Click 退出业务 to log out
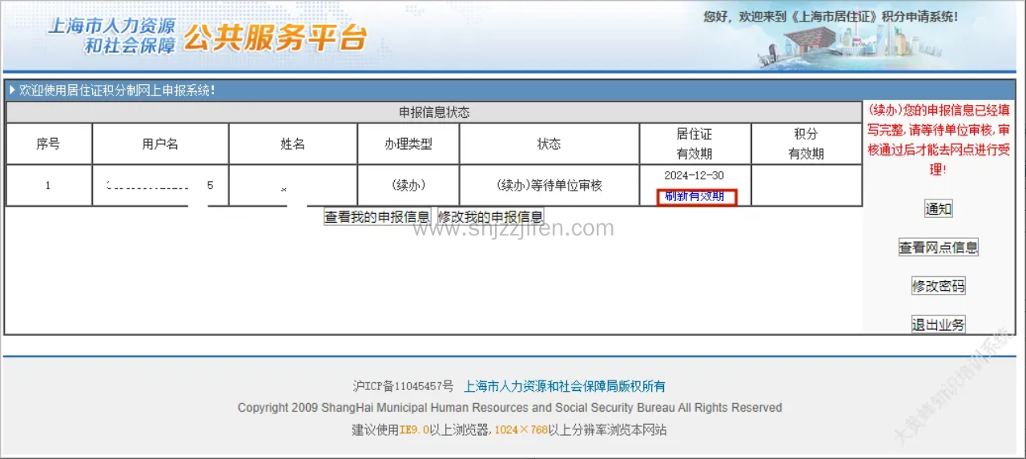 [x=938, y=324]
